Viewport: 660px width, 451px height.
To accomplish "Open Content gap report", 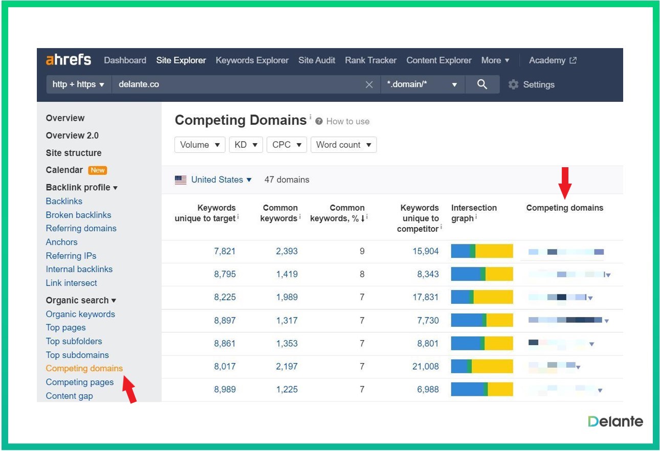I will click(x=69, y=396).
